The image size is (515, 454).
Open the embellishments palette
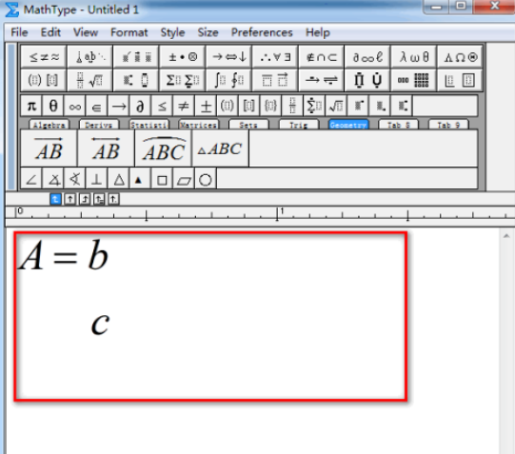pos(136,57)
